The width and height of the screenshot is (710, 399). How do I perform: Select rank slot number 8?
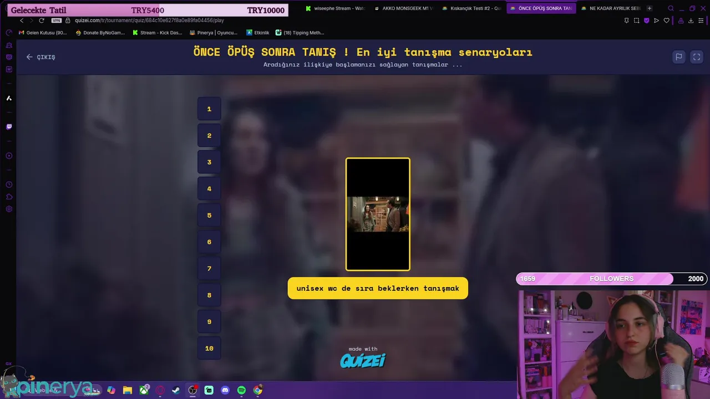click(209, 295)
